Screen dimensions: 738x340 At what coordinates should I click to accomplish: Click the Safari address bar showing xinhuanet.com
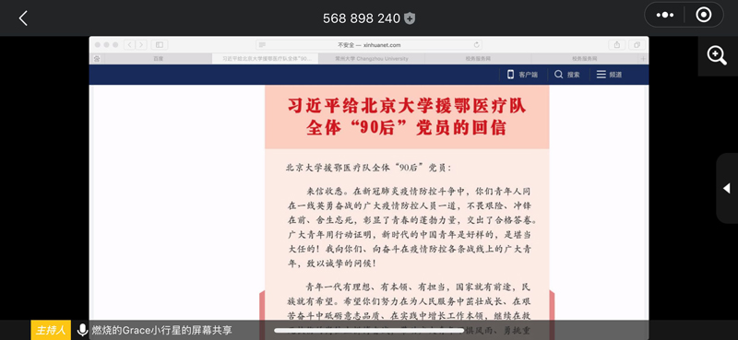coord(369,45)
